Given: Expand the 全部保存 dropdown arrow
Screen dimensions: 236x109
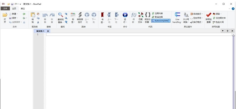Looking at the screenshot, I should (21, 22).
